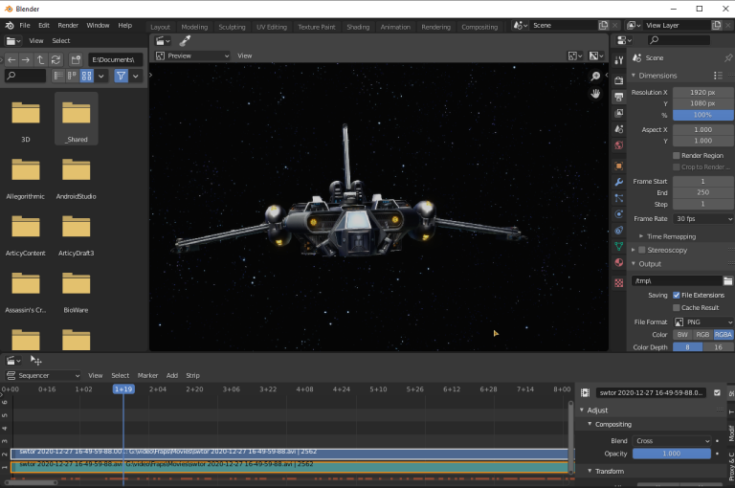Go back in file browser history
The height and width of the screenshot is (488, 735).
(11, 59)
